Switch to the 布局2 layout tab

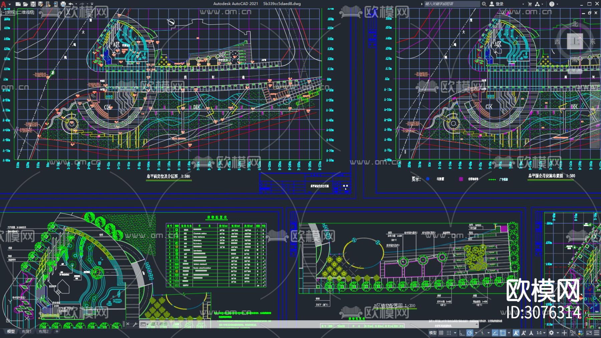point(43,332)
